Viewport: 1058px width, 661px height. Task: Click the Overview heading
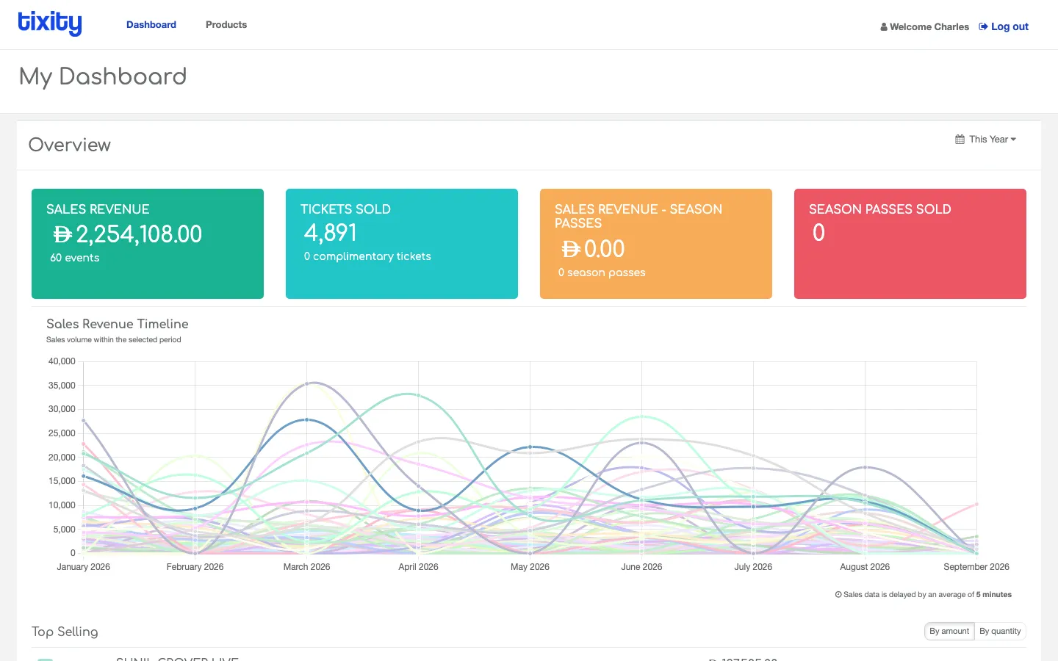70,145
